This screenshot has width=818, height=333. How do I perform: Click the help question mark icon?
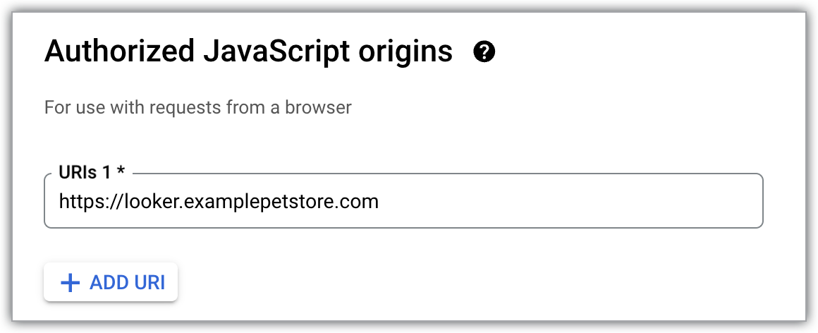point(484,52)
